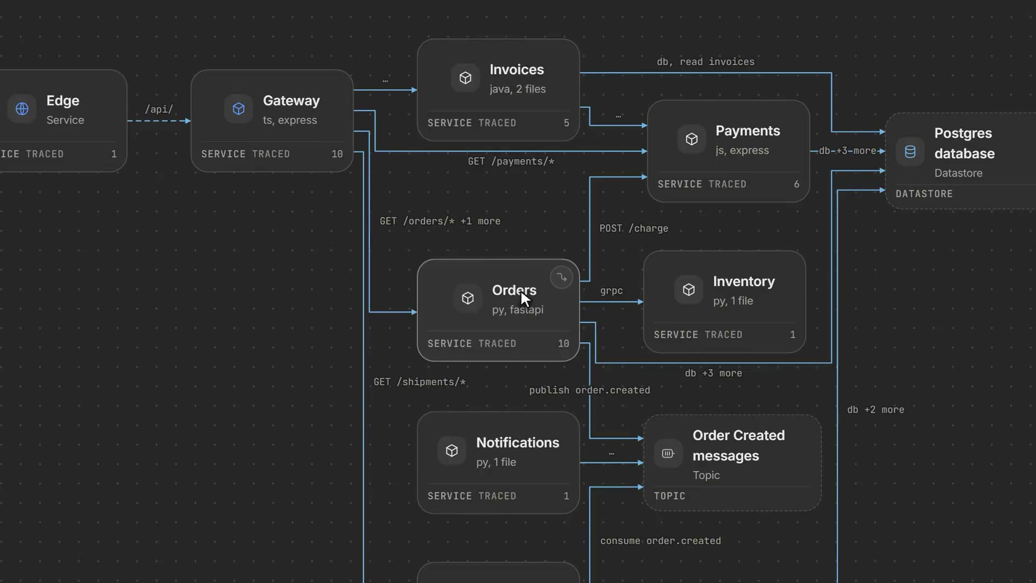Click the "consume order.created" edge label
The image size is (1036, 583).
(x=660, y=541)
